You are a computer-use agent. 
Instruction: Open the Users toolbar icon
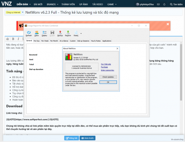37,34
